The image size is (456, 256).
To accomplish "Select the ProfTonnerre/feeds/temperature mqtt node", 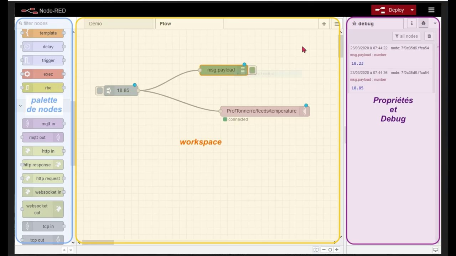I will [x=265, y=111].
